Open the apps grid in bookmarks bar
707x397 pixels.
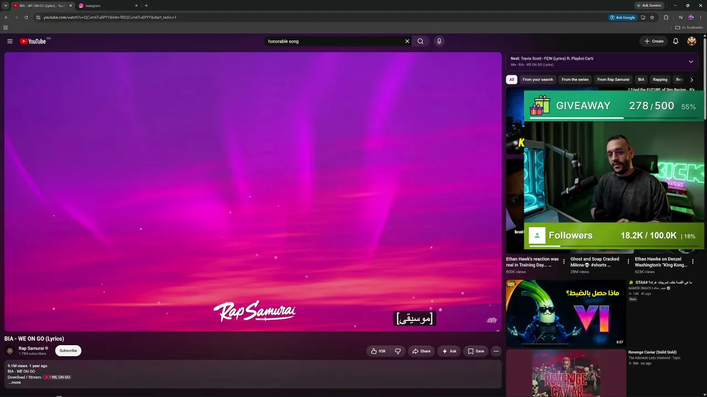pos(6,28)
